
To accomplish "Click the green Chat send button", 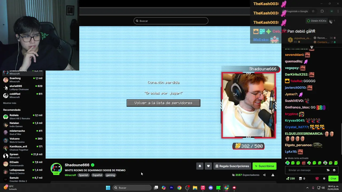I will pos(333,178).
